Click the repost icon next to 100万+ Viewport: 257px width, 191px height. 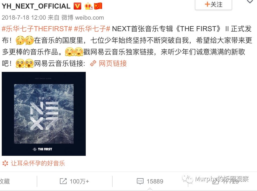coord(63,181)
